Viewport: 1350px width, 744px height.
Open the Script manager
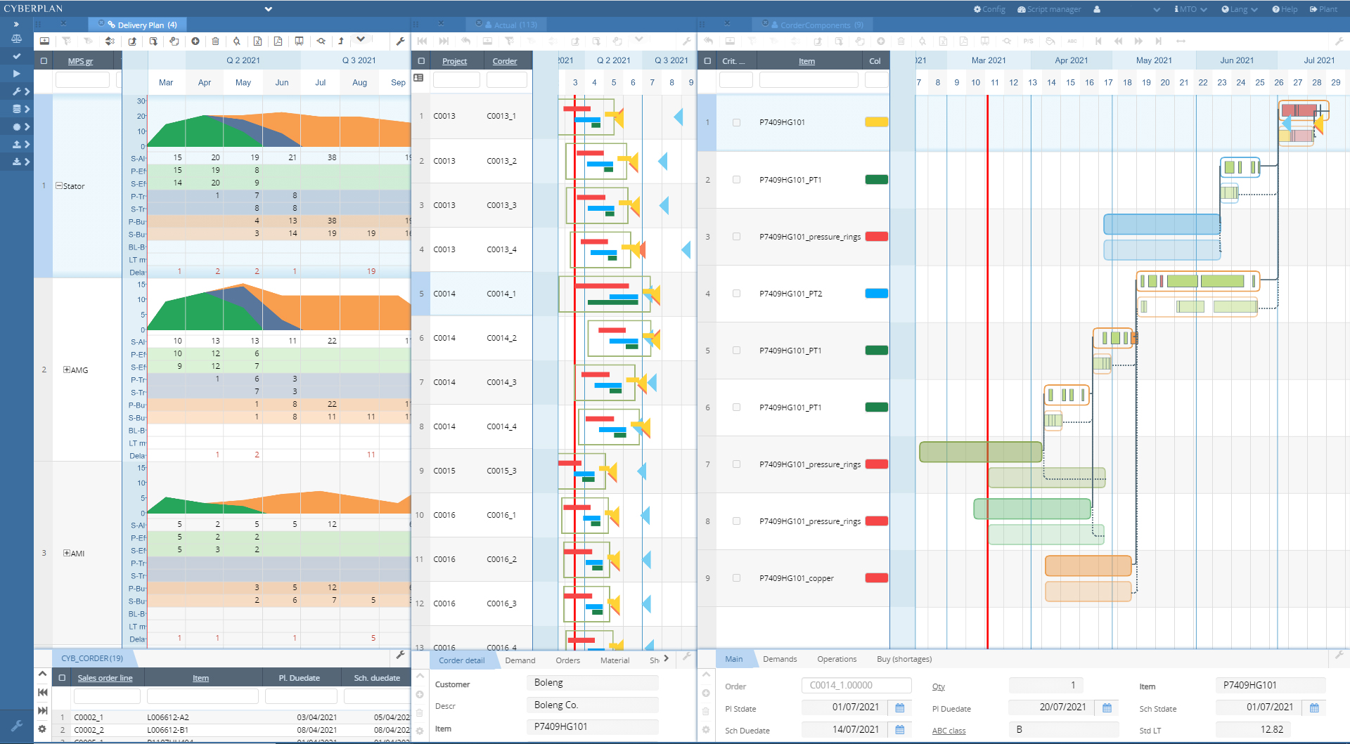[x=1048, y=9]
